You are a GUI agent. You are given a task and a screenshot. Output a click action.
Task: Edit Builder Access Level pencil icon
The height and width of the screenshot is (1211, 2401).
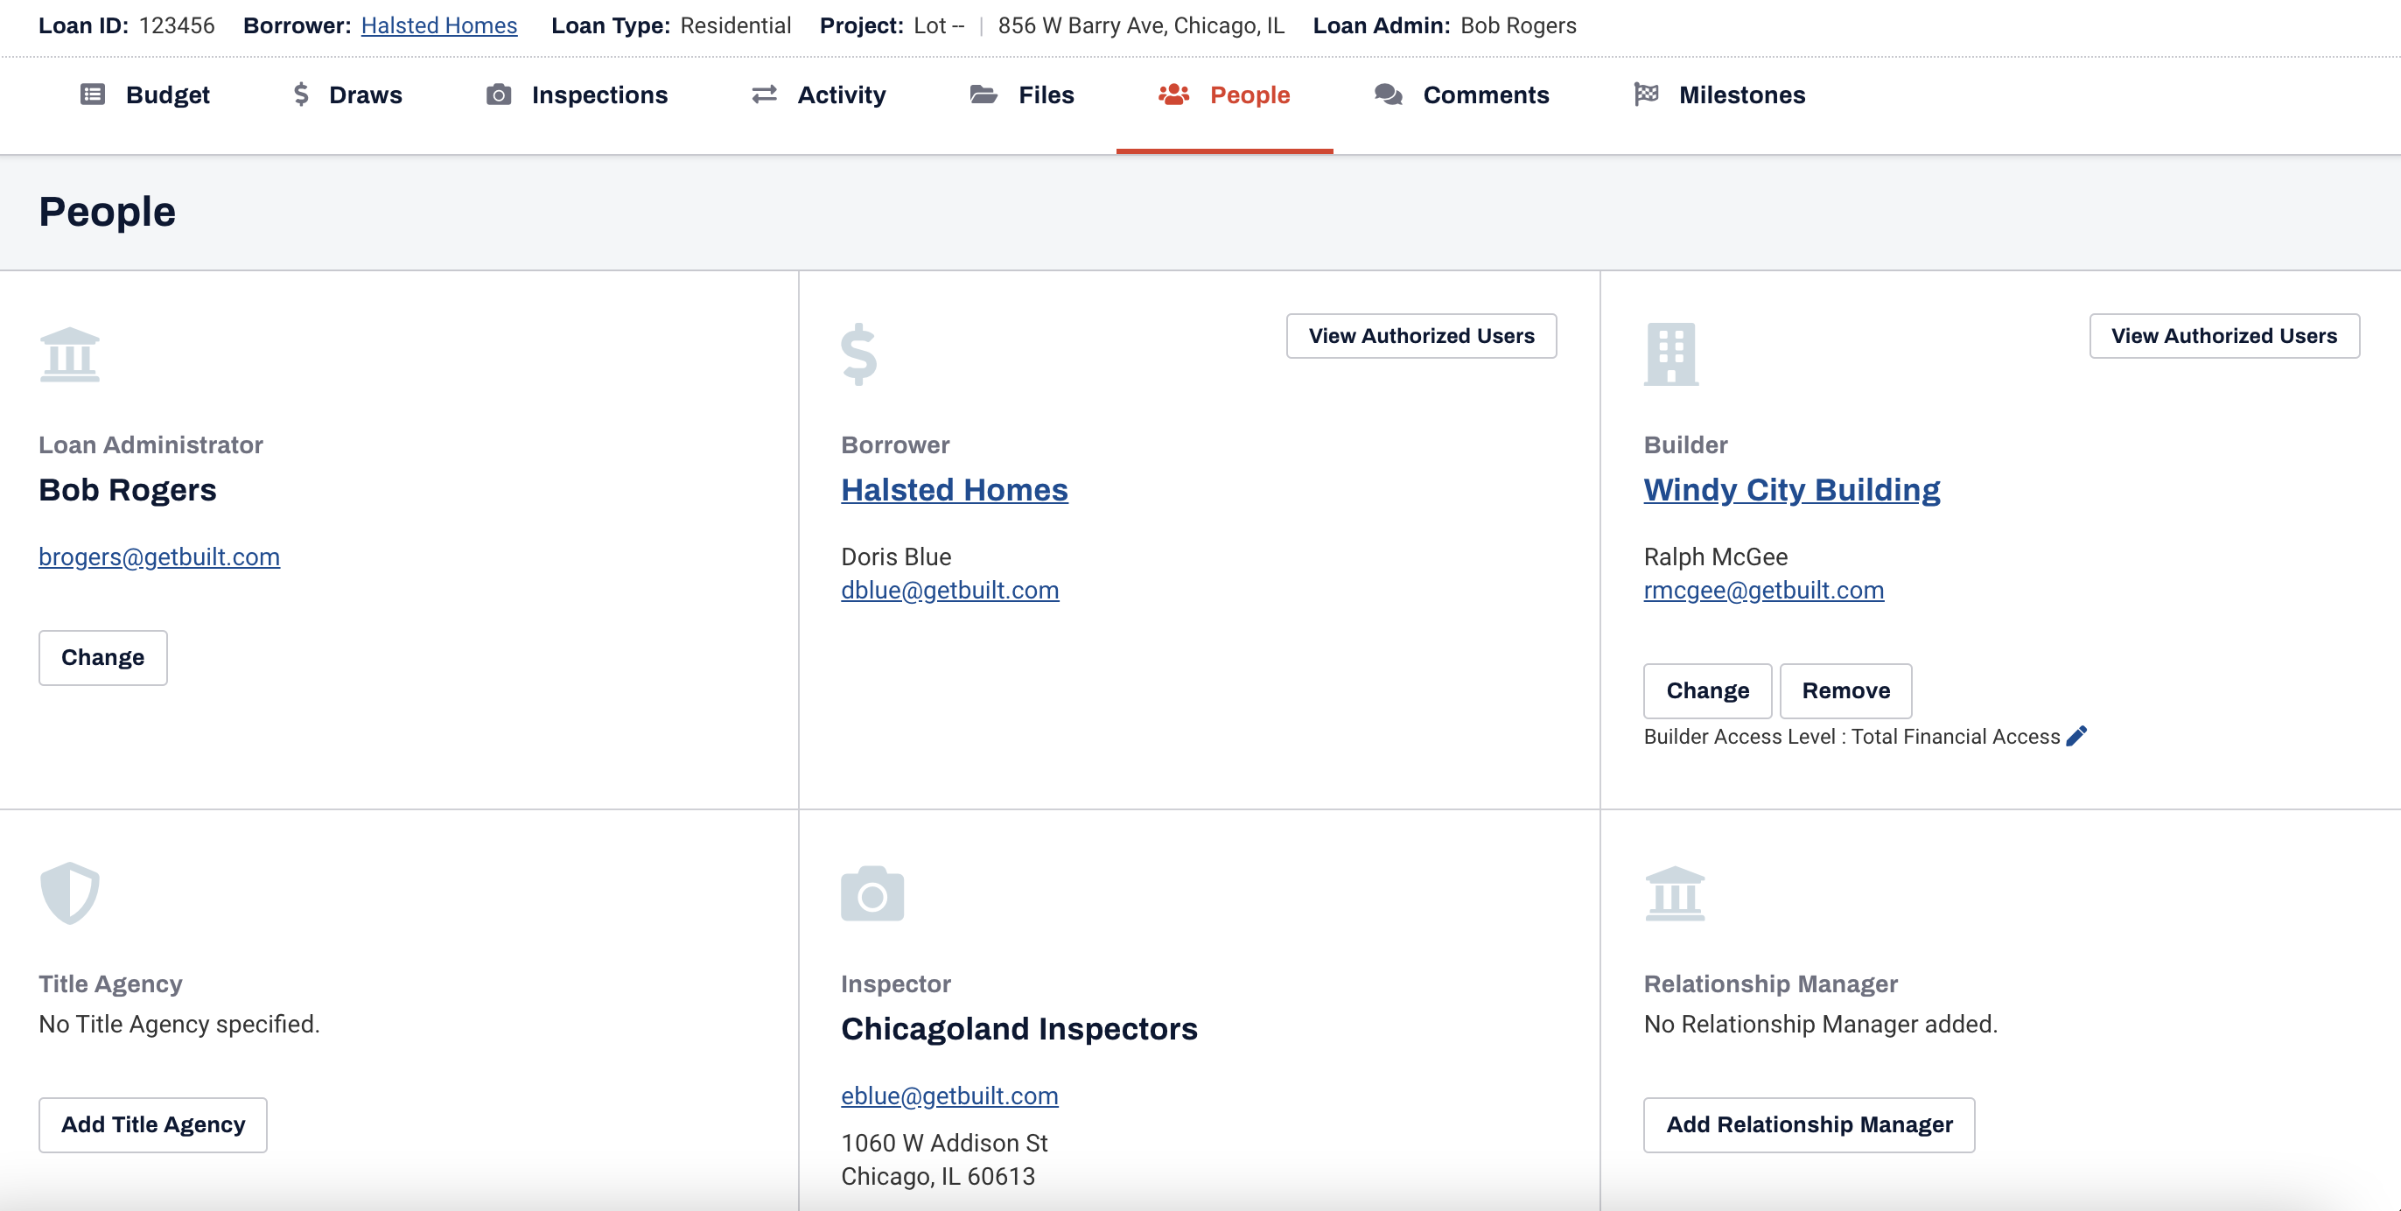click(2076, 737)
